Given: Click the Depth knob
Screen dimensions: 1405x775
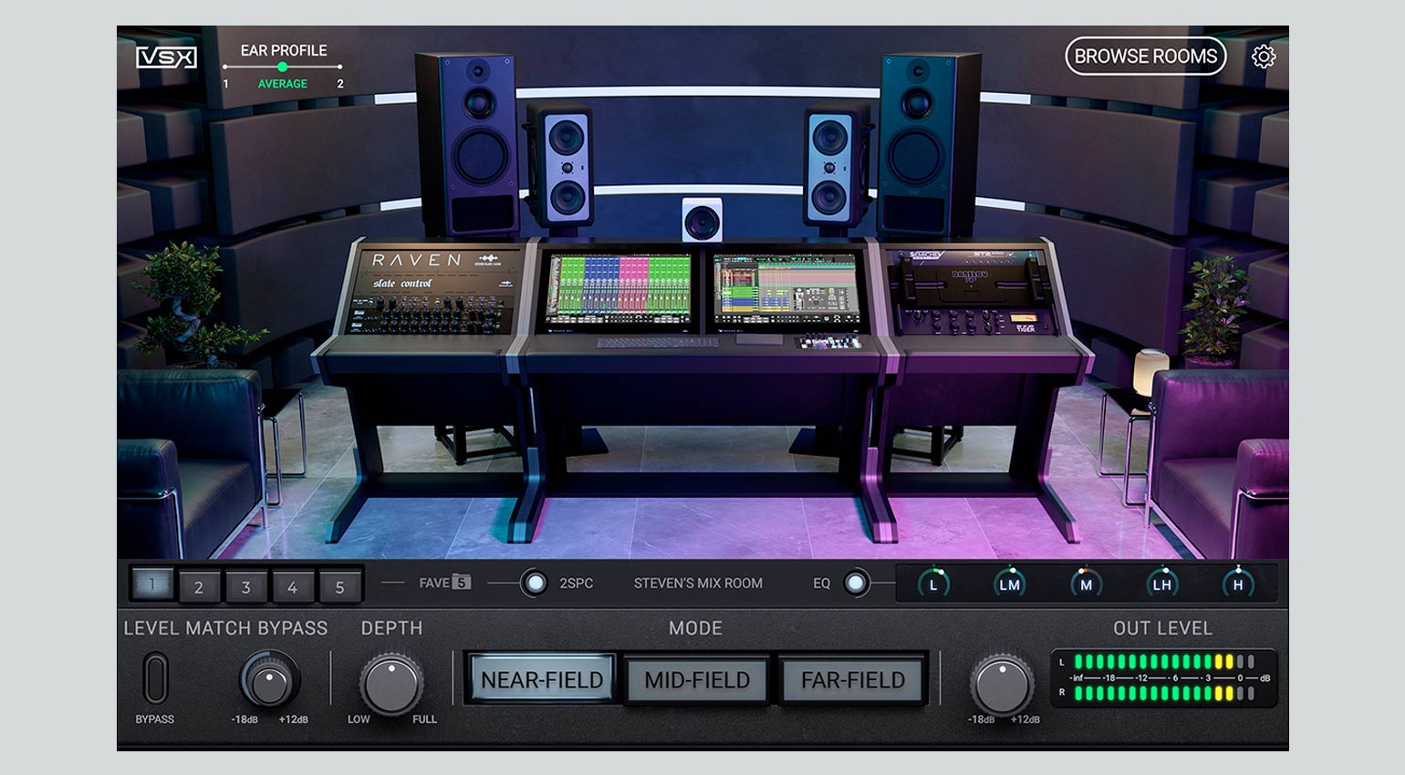Looking at the screenshot, I should click(391, 684).
